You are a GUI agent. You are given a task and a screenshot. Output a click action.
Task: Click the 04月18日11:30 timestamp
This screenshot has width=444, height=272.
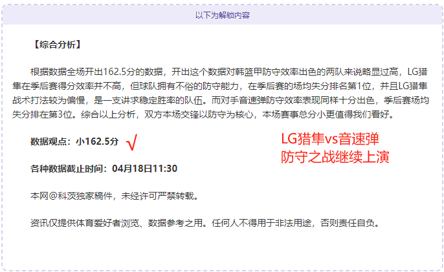145,169
